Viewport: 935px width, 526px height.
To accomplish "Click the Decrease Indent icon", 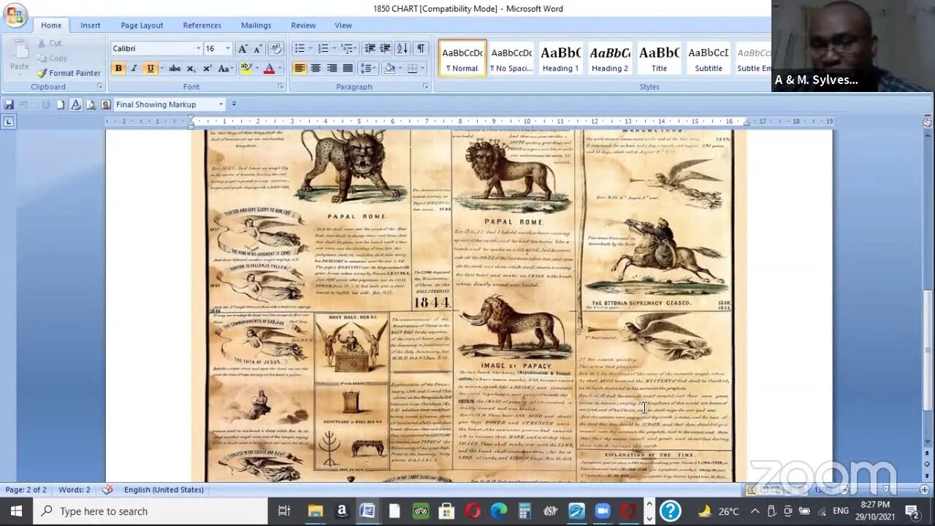I will tap(370, 48).
